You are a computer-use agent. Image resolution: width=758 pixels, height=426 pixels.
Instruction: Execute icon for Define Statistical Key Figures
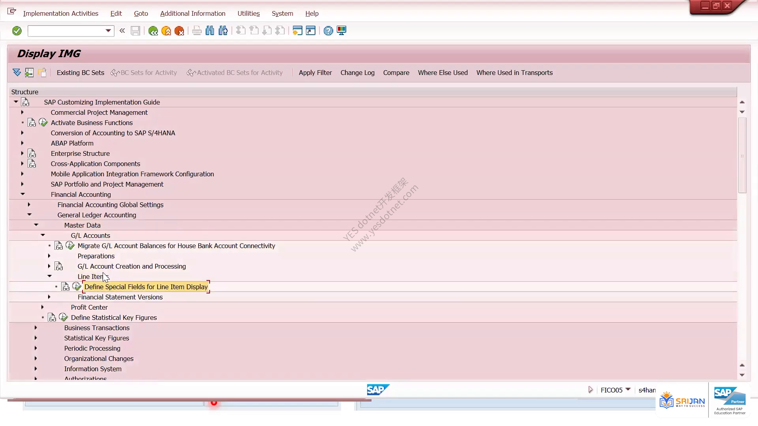coord(63,318)
